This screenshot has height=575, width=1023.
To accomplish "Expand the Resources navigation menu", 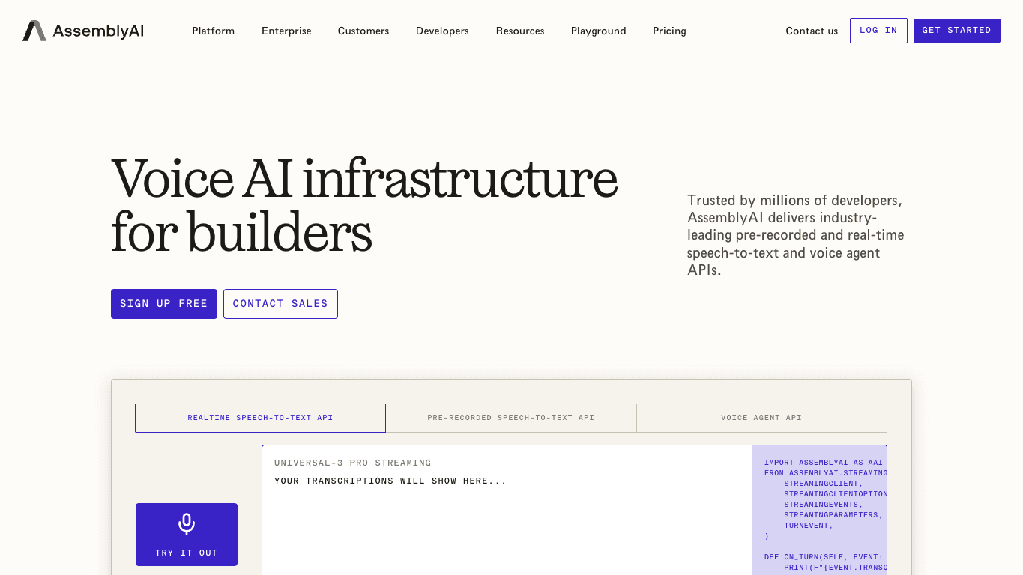I will tap(520, 31).
